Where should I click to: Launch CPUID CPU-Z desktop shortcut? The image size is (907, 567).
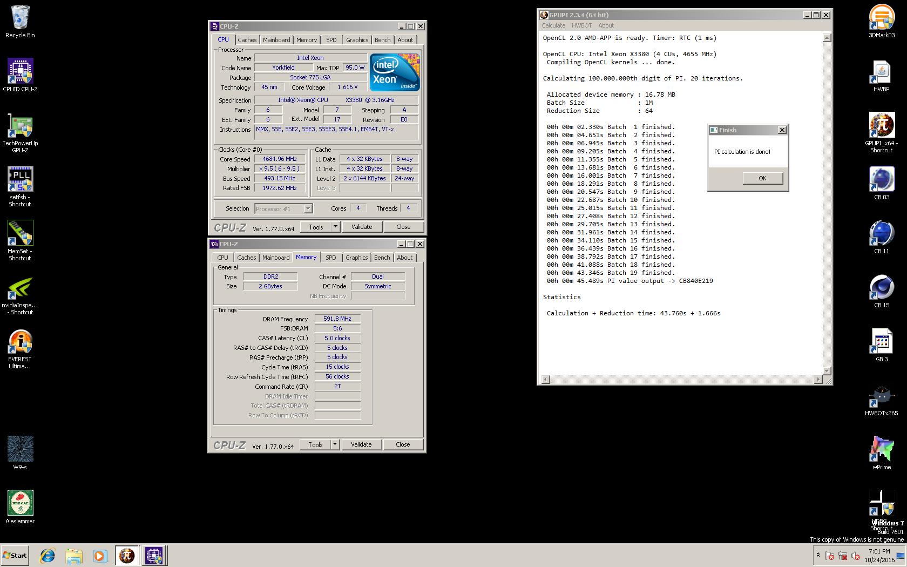(x=20, y=75)
